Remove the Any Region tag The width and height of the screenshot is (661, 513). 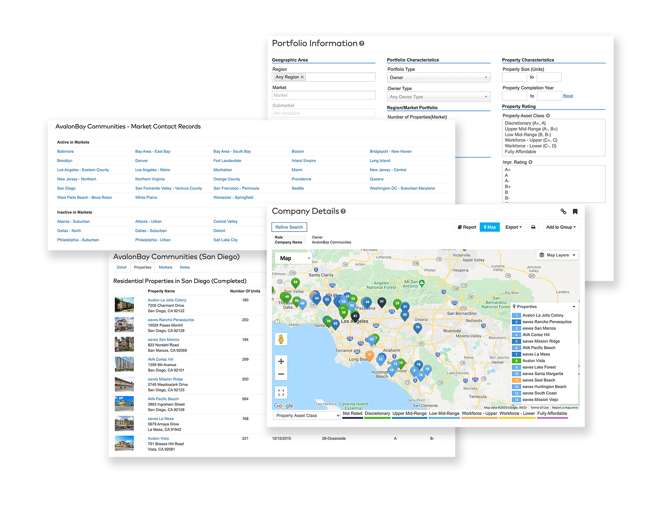302,77
